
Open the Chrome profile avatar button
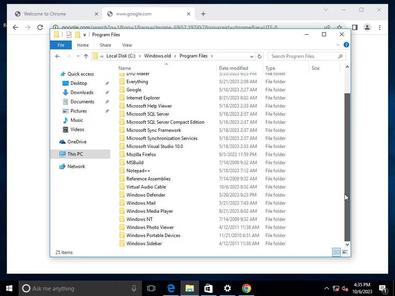point(367,27)
